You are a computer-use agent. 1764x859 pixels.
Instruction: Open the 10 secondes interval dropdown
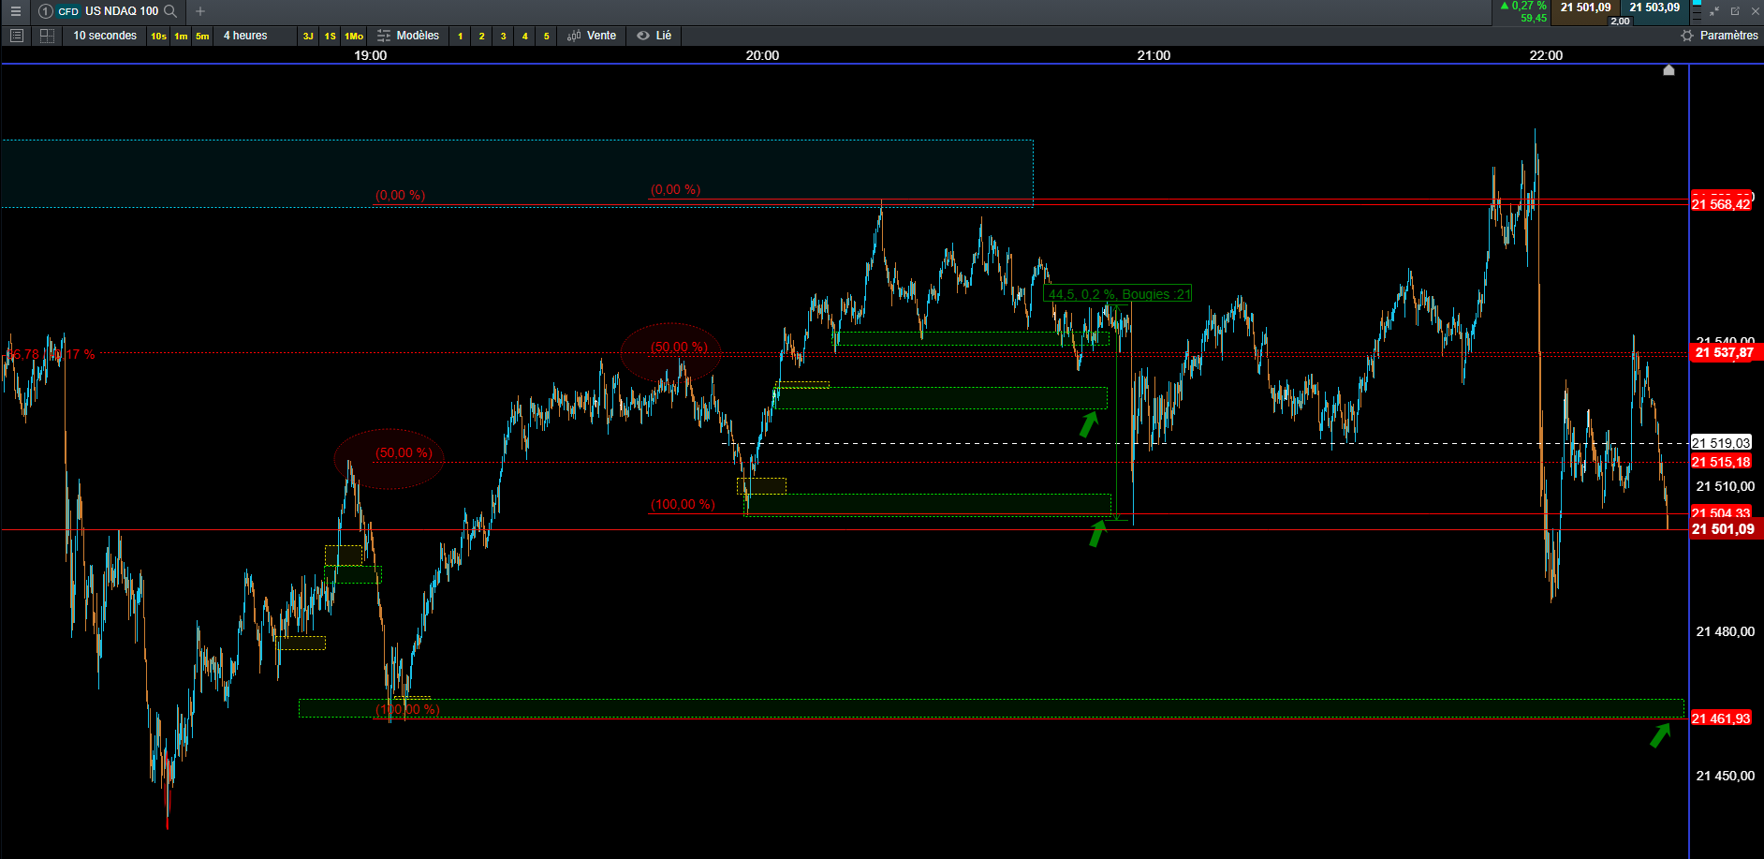[x=105, y=36]
